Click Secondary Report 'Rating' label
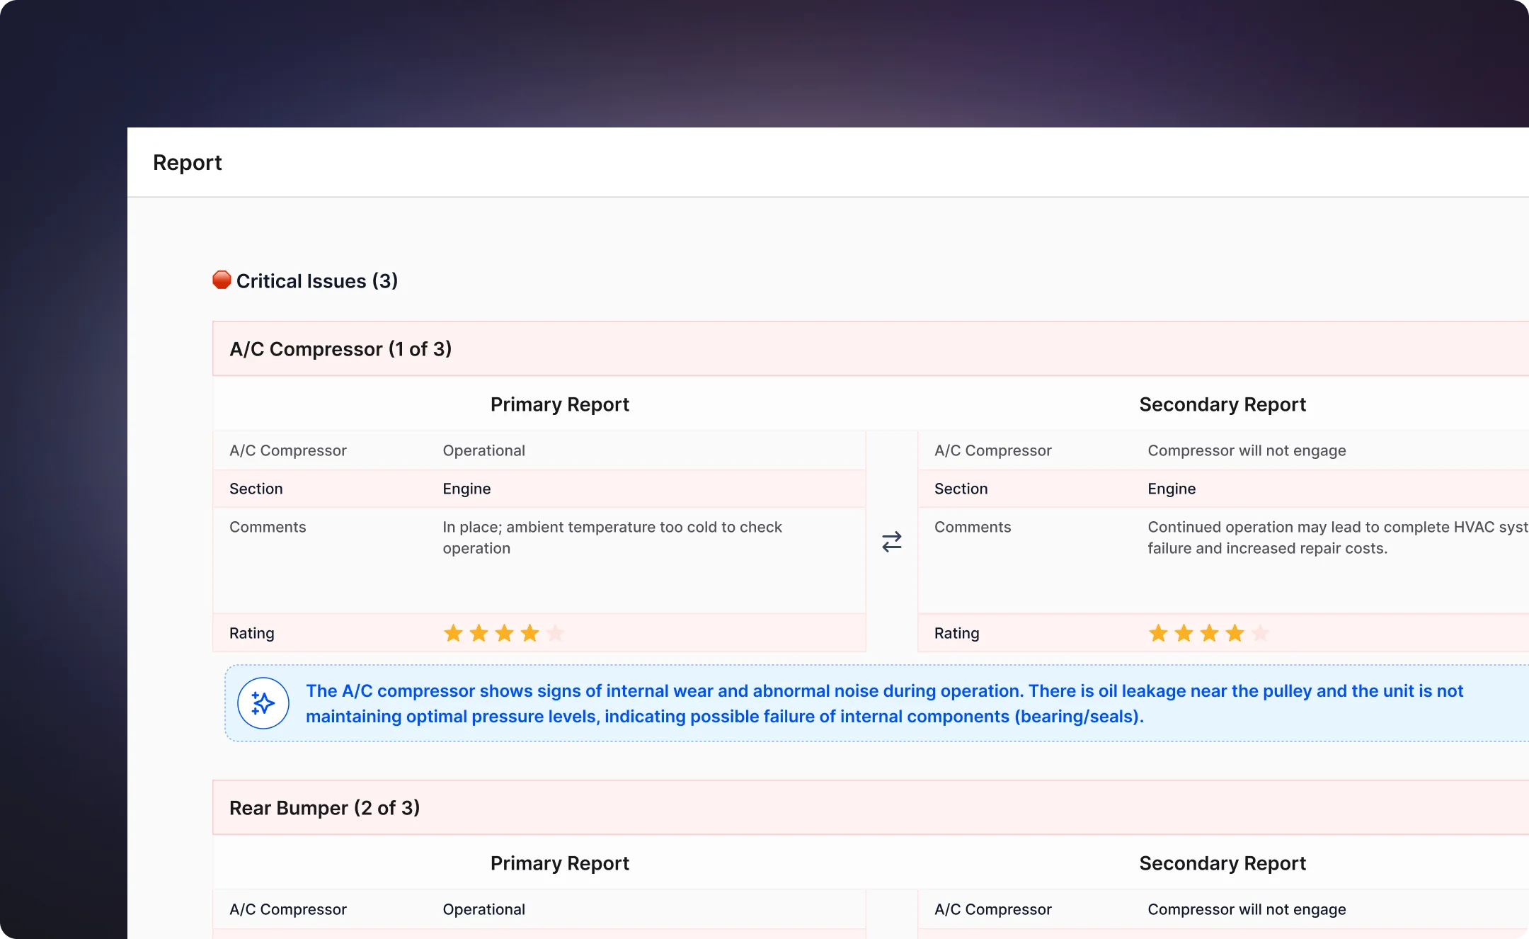This screenshot has height=939, width=1529. [x=957, y=633]
